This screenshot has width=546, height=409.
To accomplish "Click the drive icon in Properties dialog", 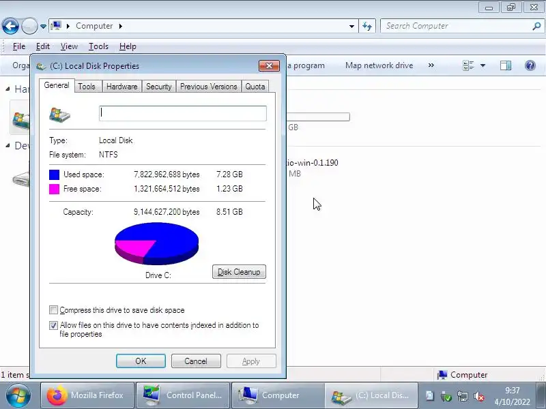I will tap(59, 115).
